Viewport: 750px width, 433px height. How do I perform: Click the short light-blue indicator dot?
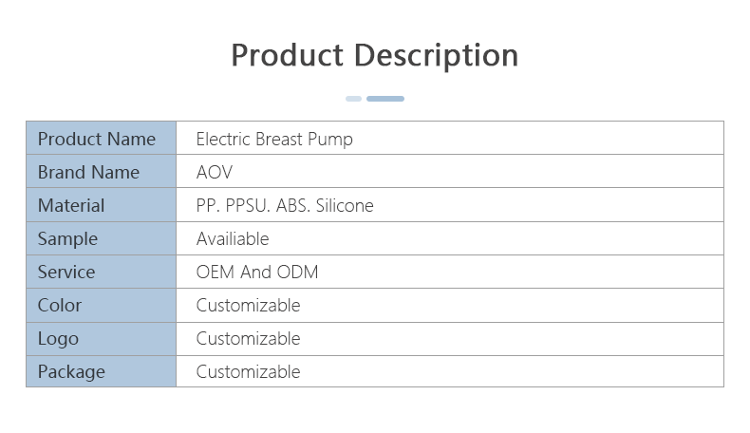[353, 99]
